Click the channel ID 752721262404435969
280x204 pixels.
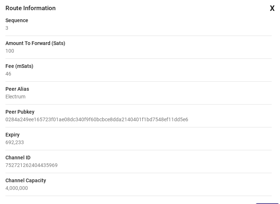click(32, 166)
